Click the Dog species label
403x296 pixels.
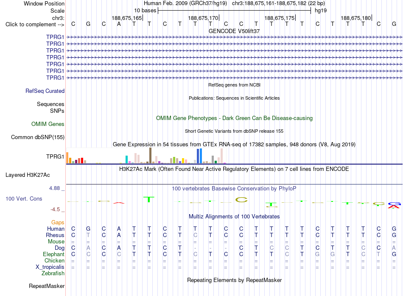tap(60, 248)
